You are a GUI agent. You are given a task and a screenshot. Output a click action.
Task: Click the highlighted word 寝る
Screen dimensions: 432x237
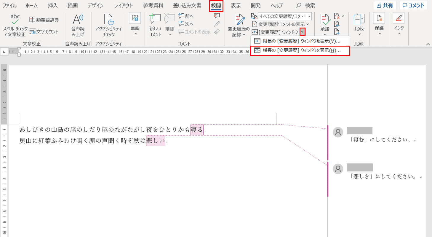[197, 130]
